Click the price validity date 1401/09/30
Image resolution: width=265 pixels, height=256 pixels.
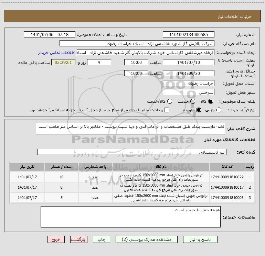point(189,73)
